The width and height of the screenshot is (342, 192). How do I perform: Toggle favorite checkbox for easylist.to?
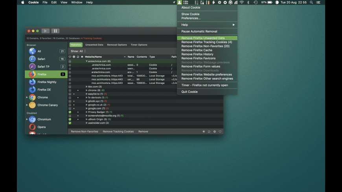pos(70,94)
